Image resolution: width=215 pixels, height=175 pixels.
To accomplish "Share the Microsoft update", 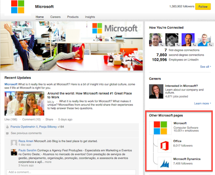I will point(49,119).
